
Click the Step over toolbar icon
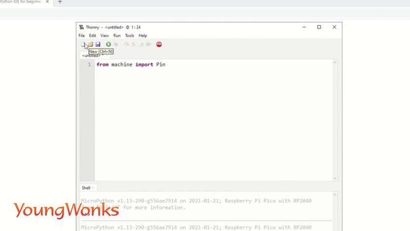click(126, 44)
